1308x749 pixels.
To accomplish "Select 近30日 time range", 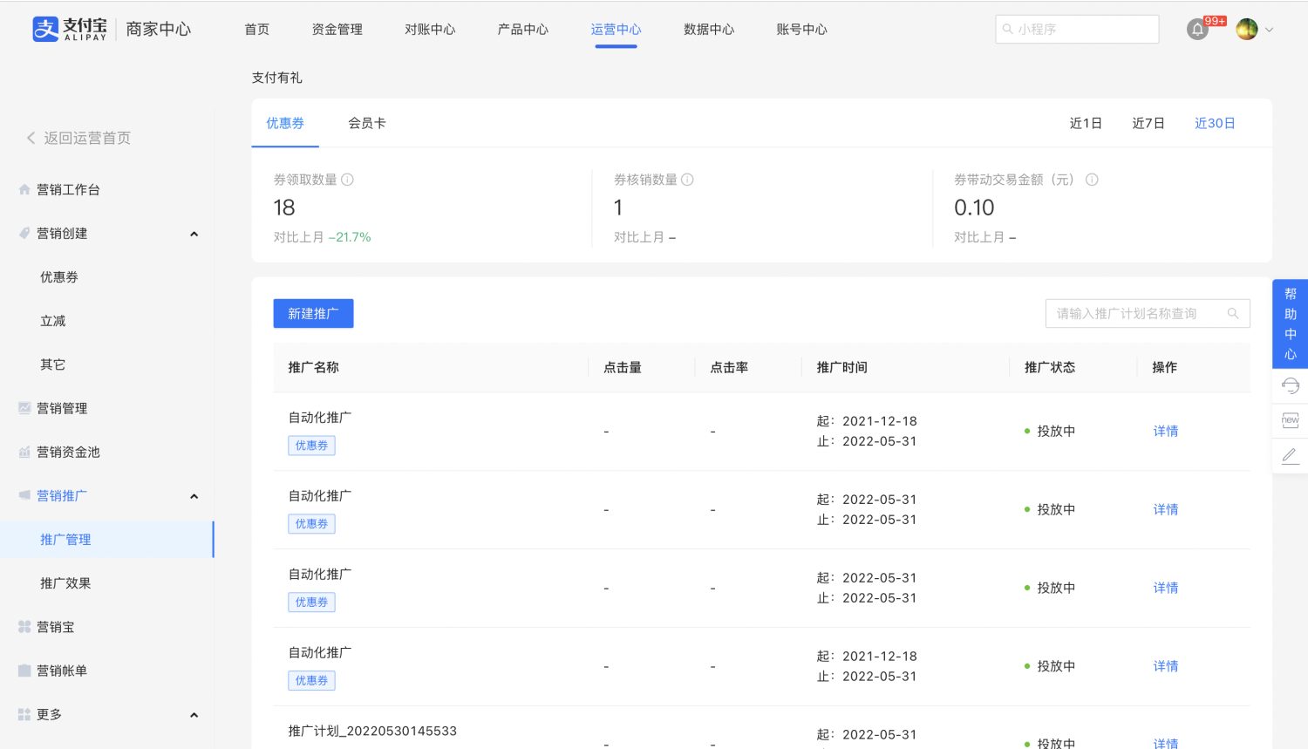I will (x=1215, y=124).
